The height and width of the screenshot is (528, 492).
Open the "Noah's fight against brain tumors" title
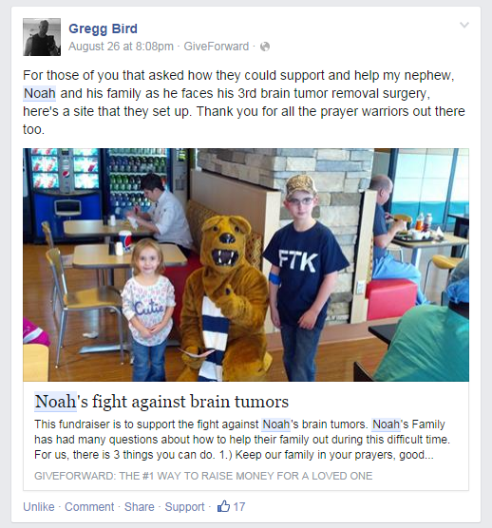point(161,402)
